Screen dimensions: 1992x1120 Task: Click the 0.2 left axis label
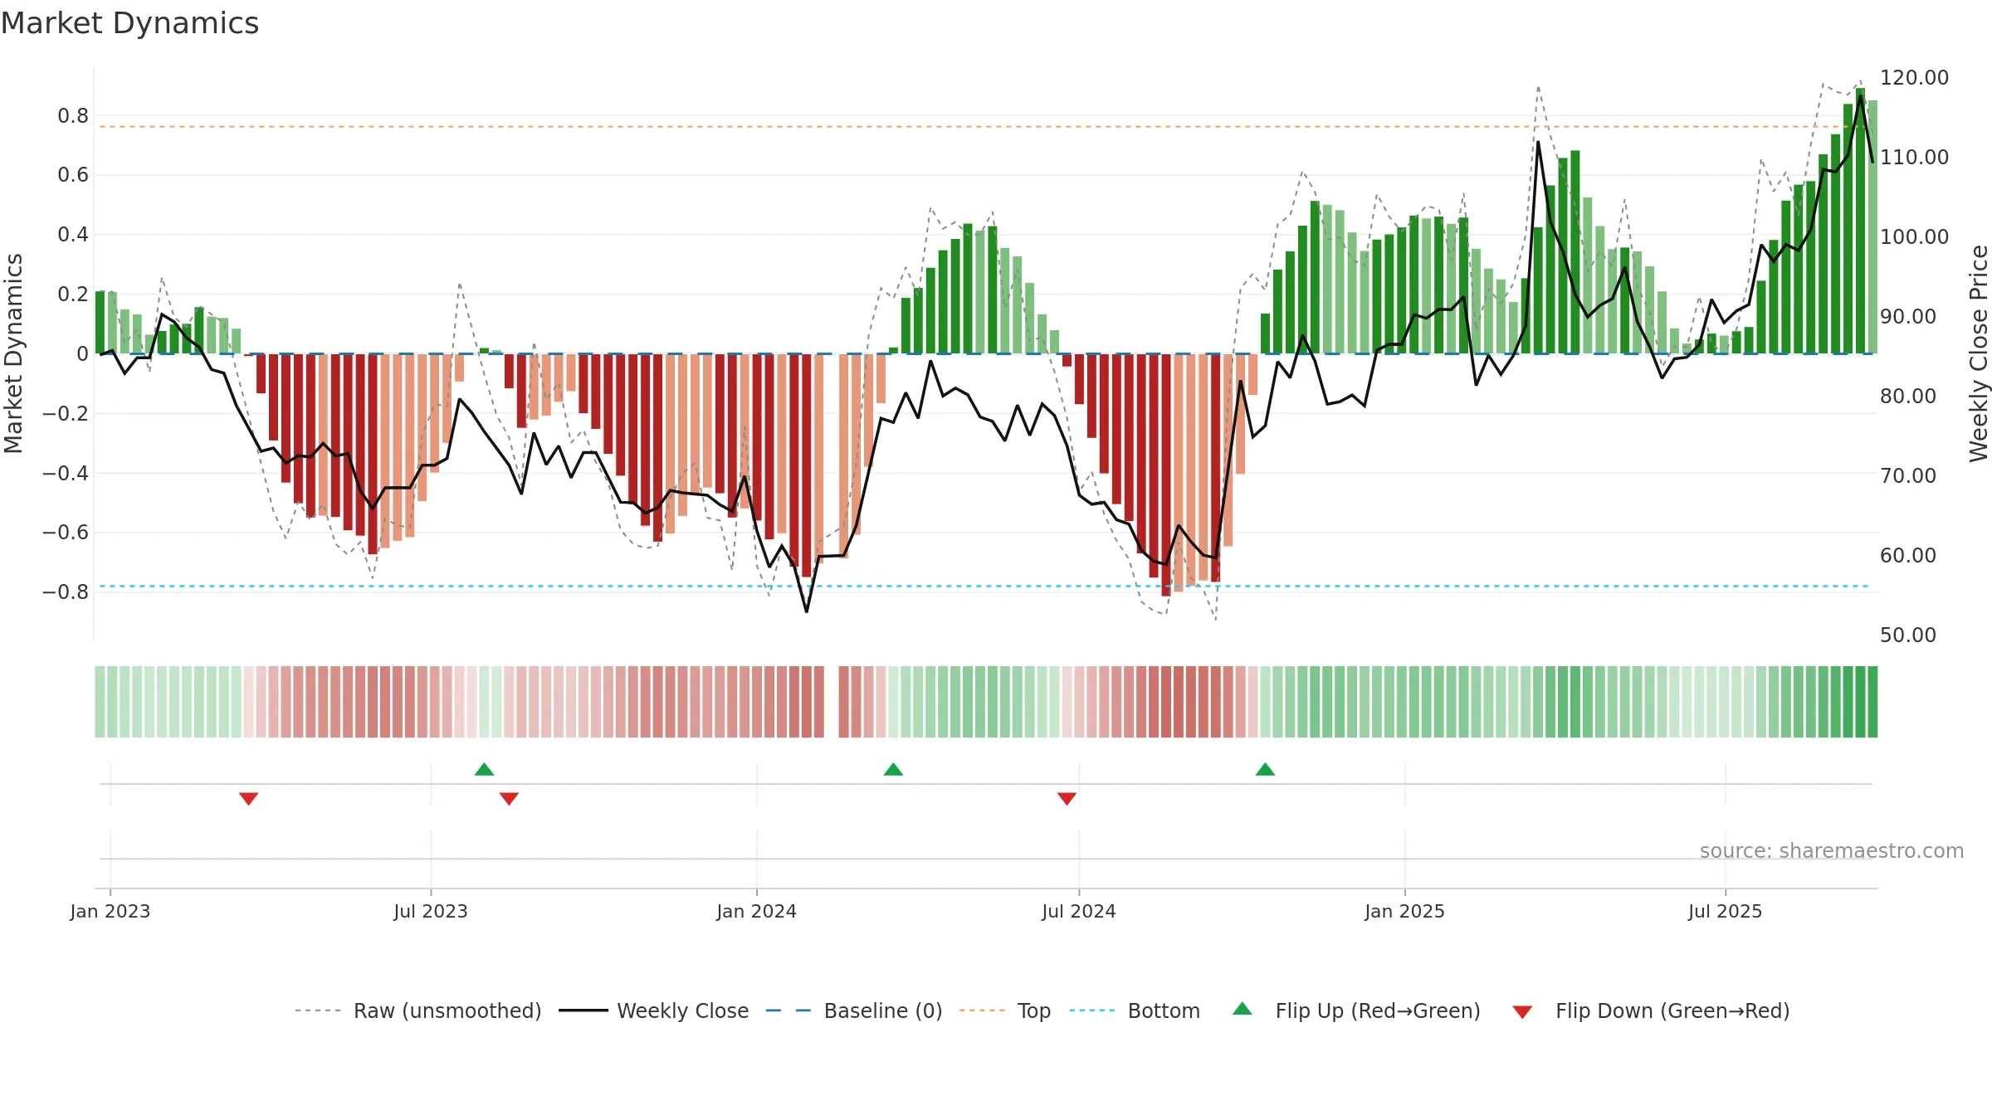tap(73, 295)
